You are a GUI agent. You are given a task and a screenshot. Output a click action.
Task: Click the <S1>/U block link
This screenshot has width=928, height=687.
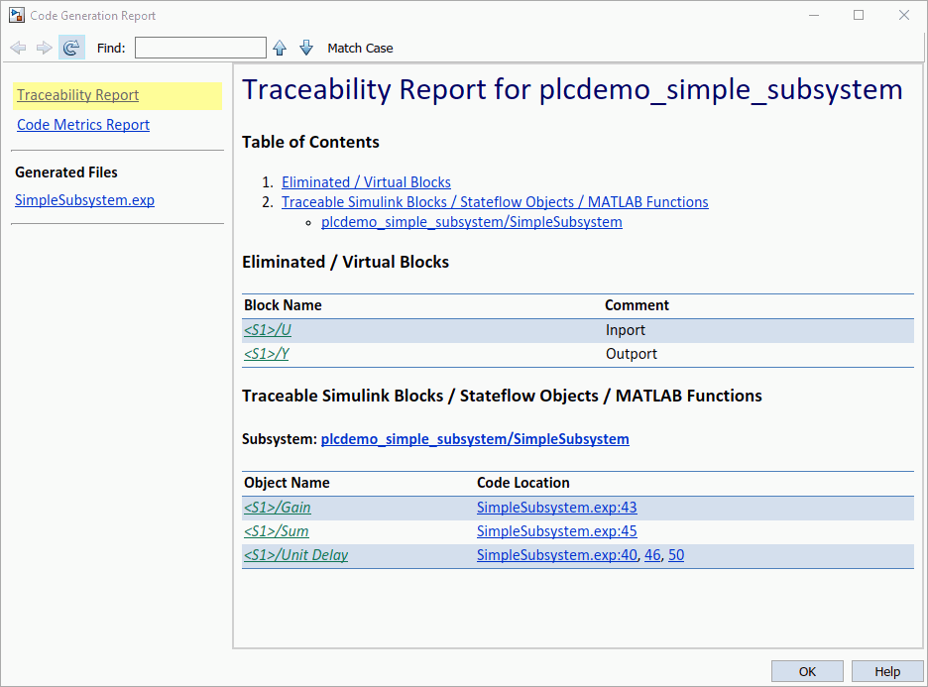click(x=268, y=330)
